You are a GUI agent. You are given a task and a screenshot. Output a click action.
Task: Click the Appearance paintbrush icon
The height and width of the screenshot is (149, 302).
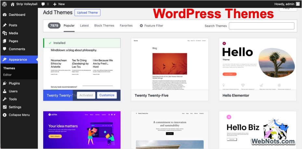click(x=5, y=60)
